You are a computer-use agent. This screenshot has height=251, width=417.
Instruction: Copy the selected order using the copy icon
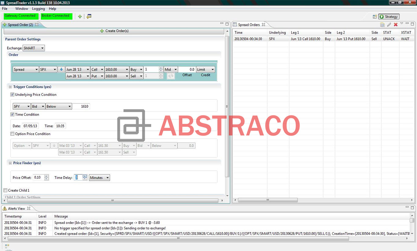point(383,25)
